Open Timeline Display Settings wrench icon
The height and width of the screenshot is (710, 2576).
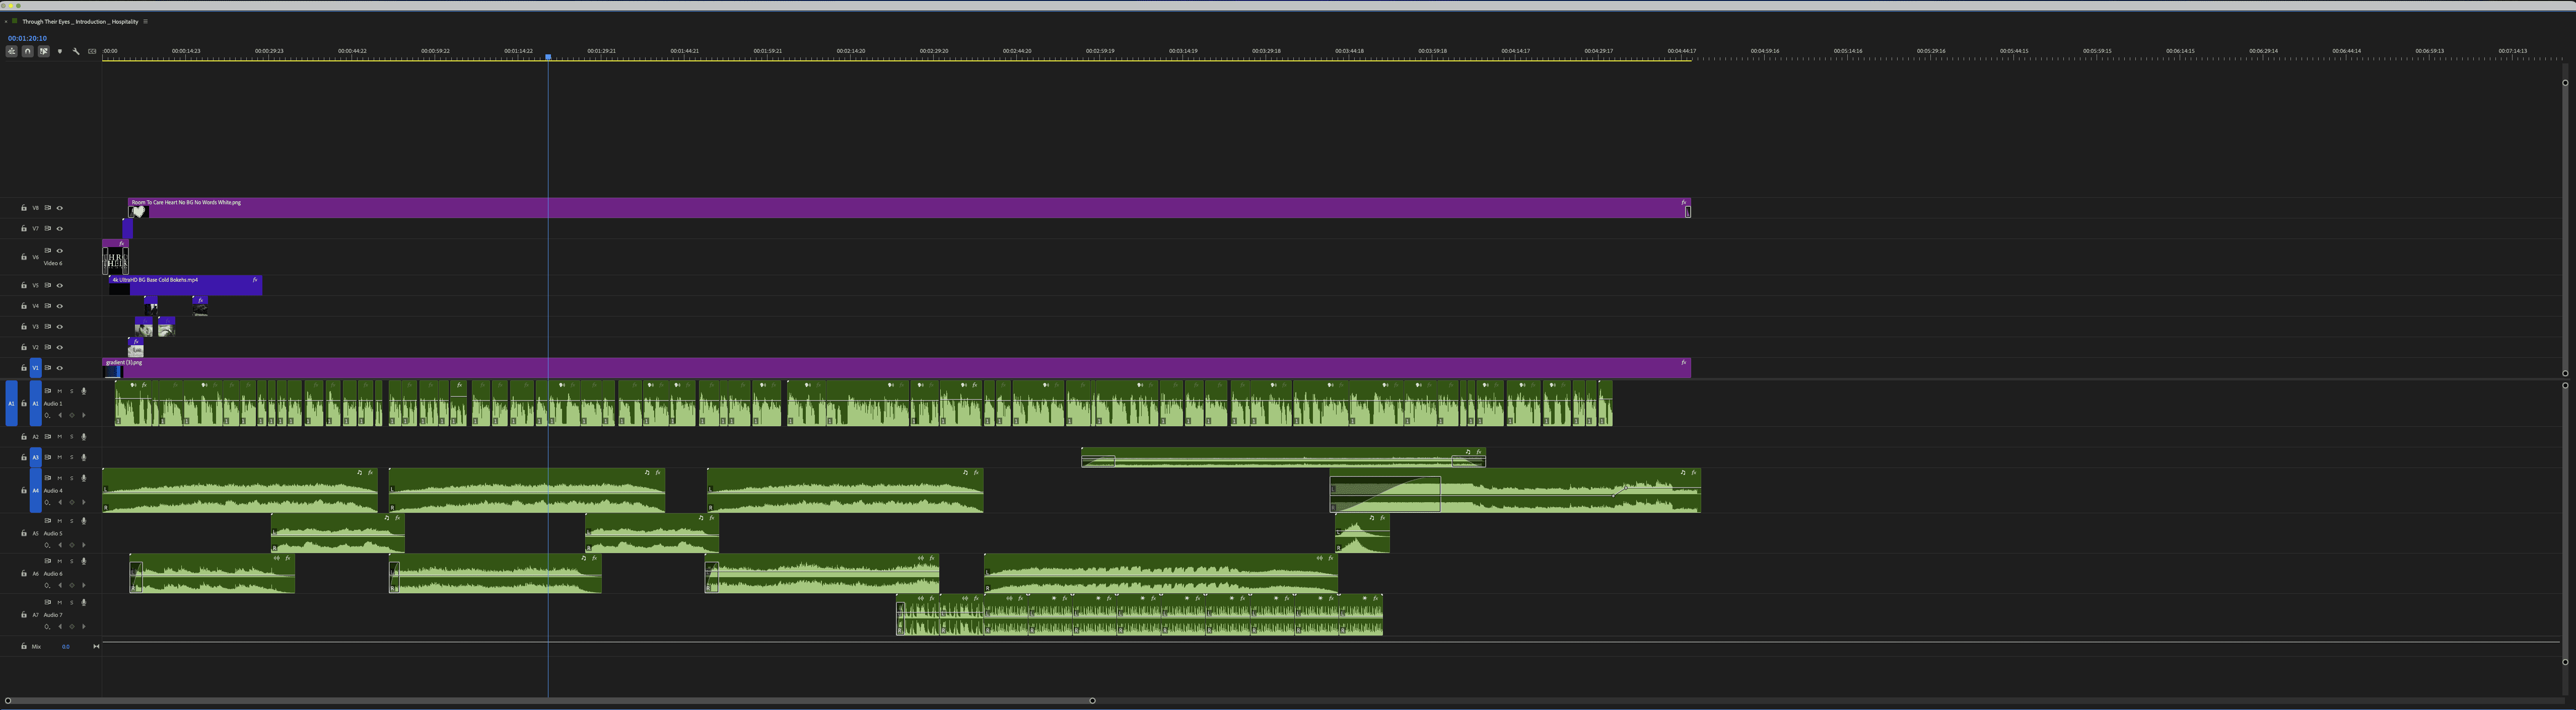(x=76, y=51)
